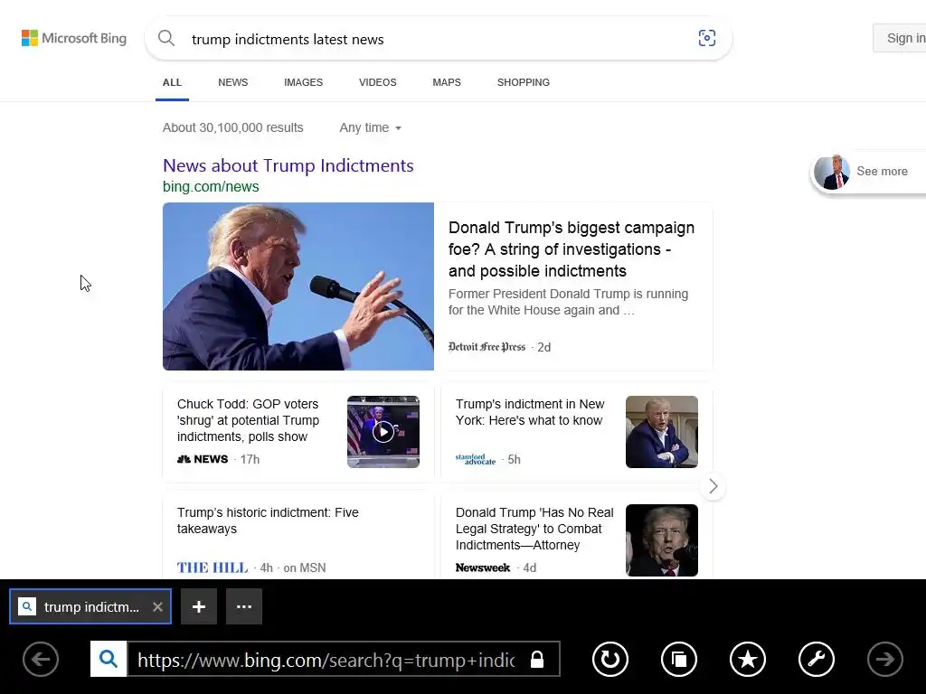Switch to the VIDEOS tab
Screen dimensions: 926x694
(377, 82)
